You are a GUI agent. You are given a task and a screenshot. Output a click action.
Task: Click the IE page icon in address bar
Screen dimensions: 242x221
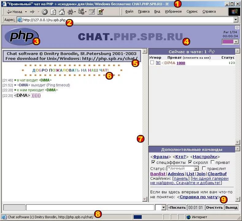(20, 20)
